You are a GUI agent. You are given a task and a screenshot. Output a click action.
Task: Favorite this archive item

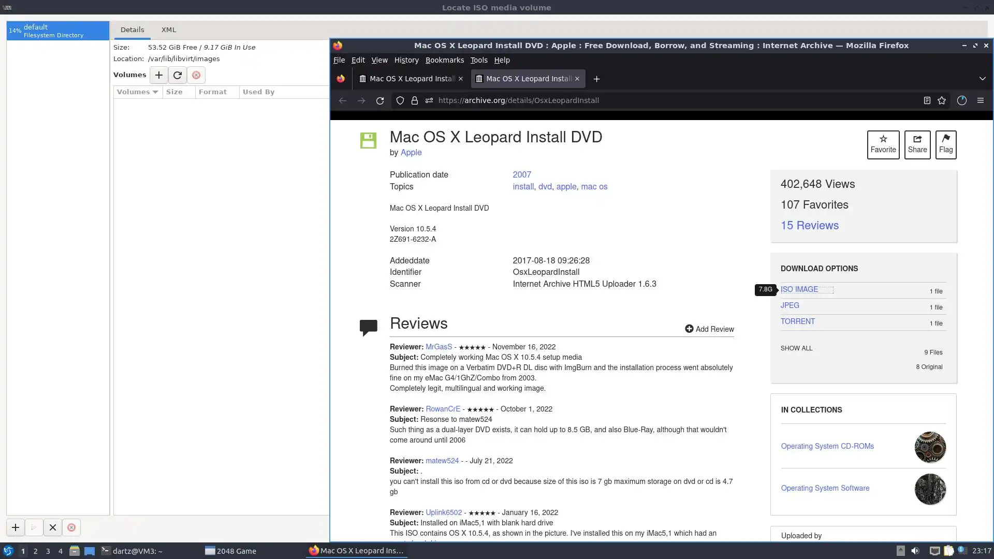(883, 144)
